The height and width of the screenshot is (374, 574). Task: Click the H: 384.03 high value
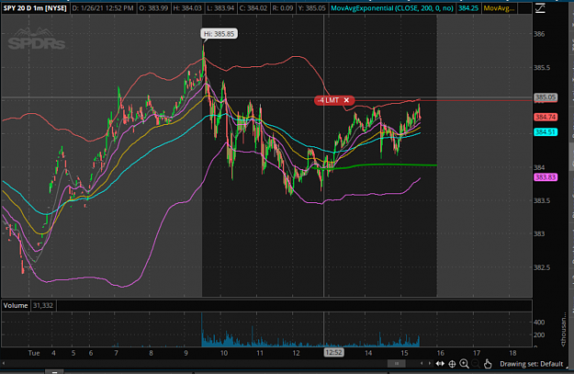pyautogui.click(x=187, y=8)
